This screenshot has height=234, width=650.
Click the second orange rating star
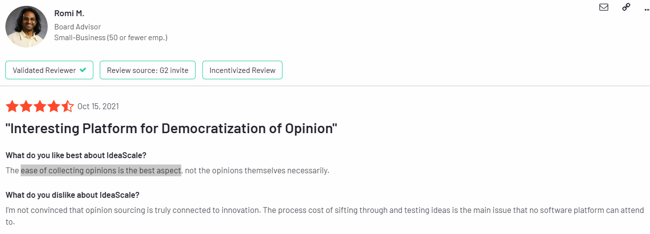26,106
